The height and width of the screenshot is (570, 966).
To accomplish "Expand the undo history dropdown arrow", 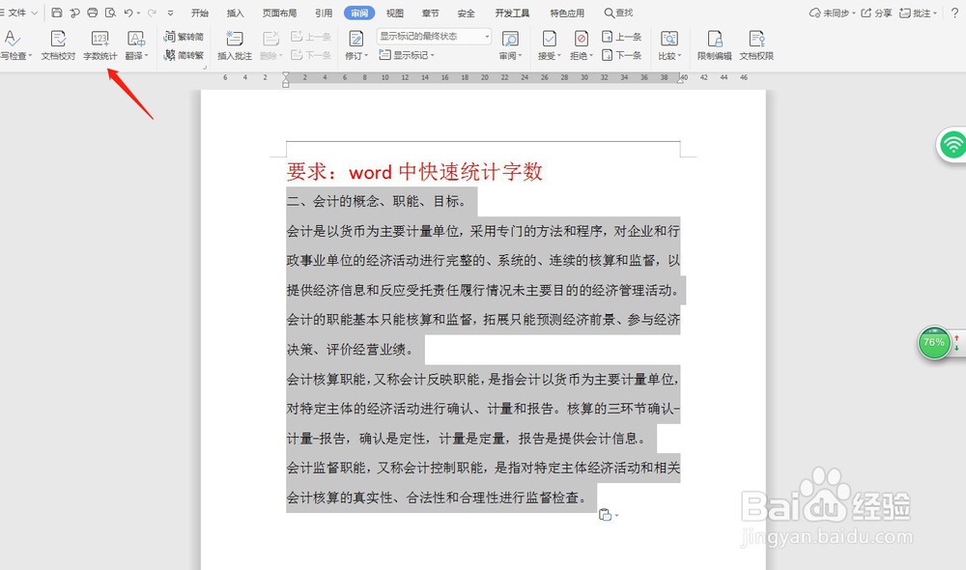I will pos(138,13).
